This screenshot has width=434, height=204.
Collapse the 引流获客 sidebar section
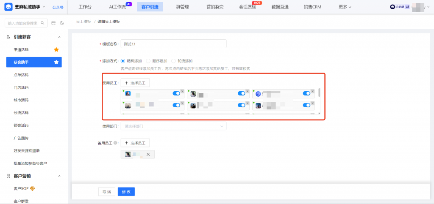coord(59,37)
